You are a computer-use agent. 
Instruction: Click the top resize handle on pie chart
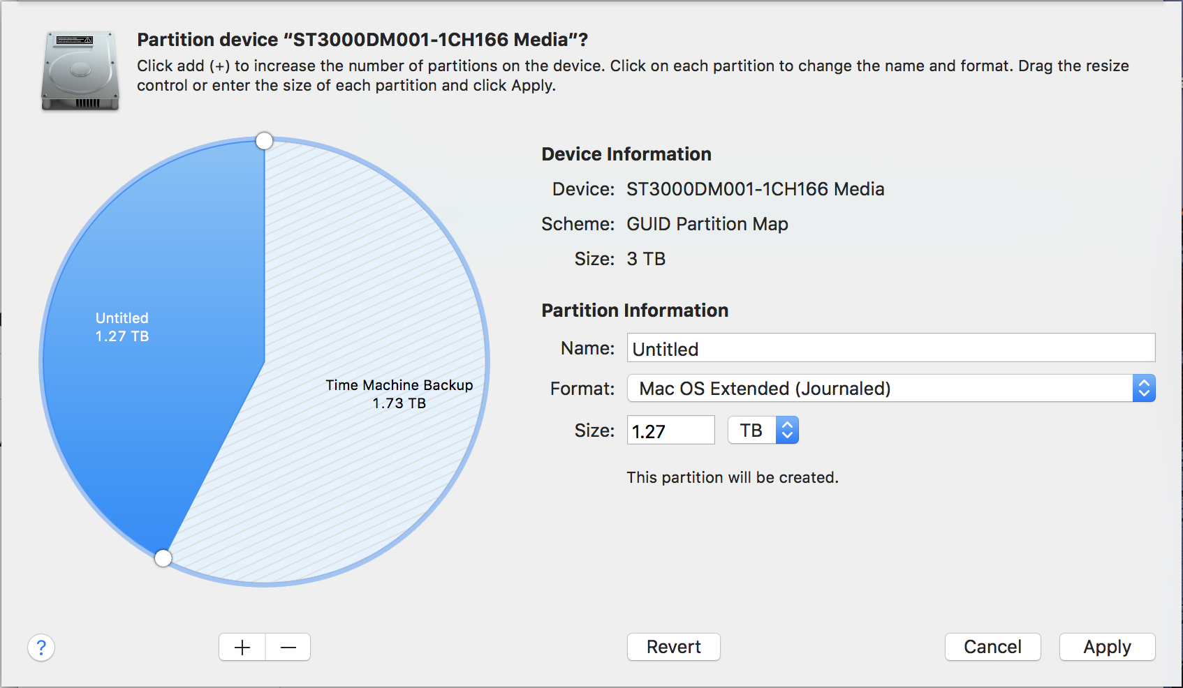[264, 141]
